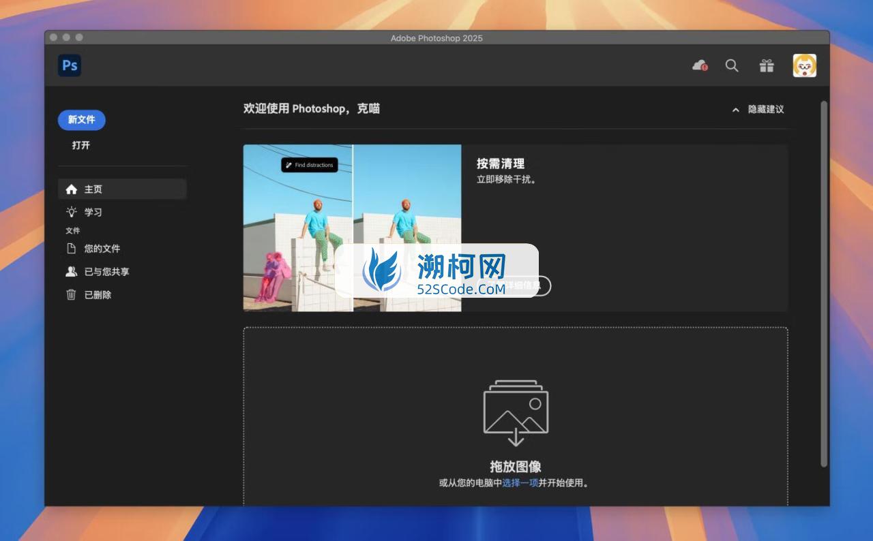Click the 选择一项 link
Screen dimensions: 873x541
(x=520, y=483)
